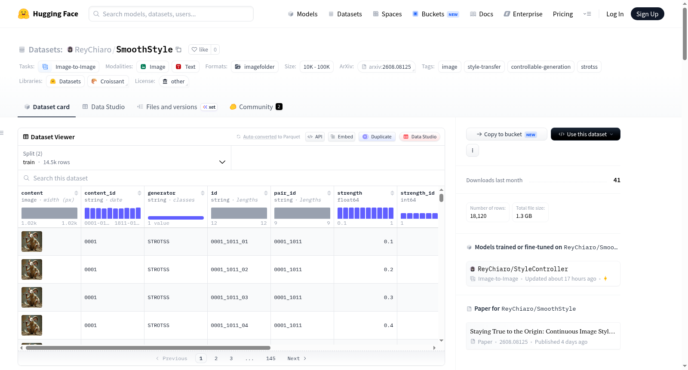688x370 pixels.
Task: Click the Next page button
Action: (x=297, y=358)
